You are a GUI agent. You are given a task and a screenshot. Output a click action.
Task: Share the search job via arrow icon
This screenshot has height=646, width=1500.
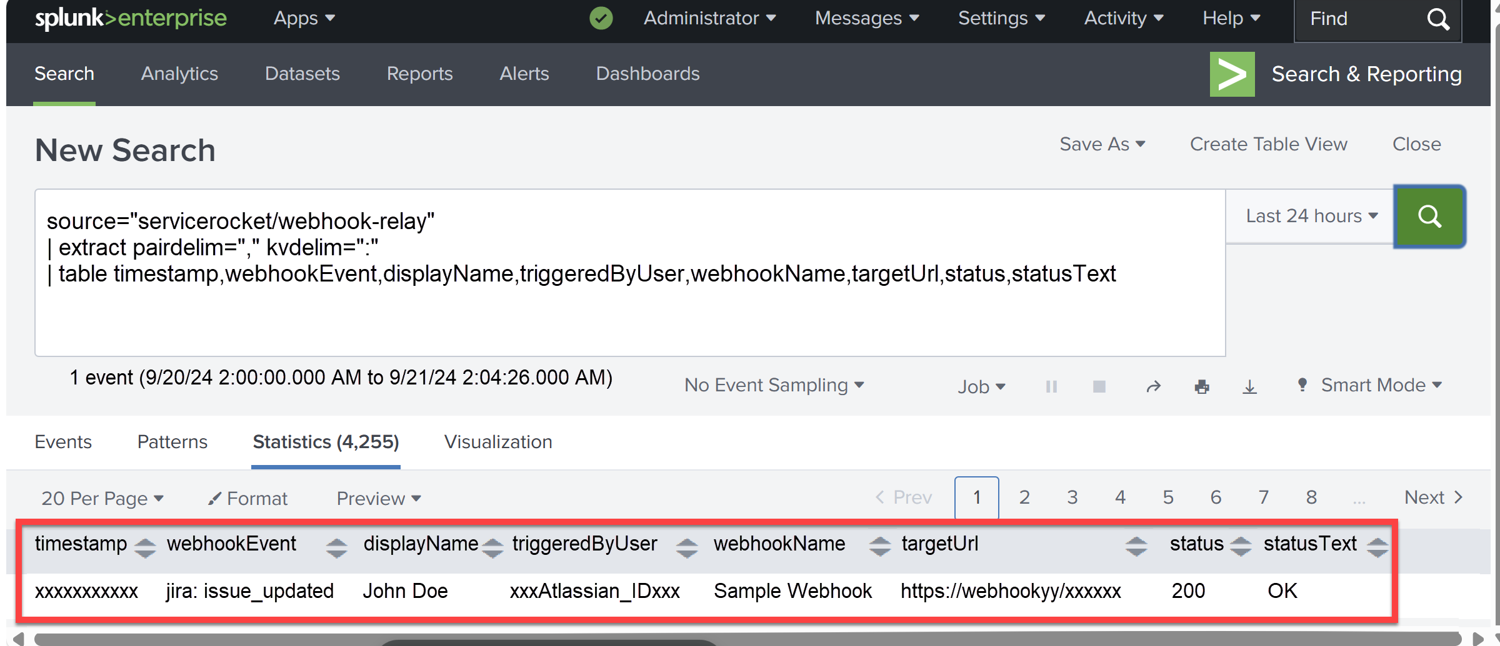click(x=1153, y=386)
